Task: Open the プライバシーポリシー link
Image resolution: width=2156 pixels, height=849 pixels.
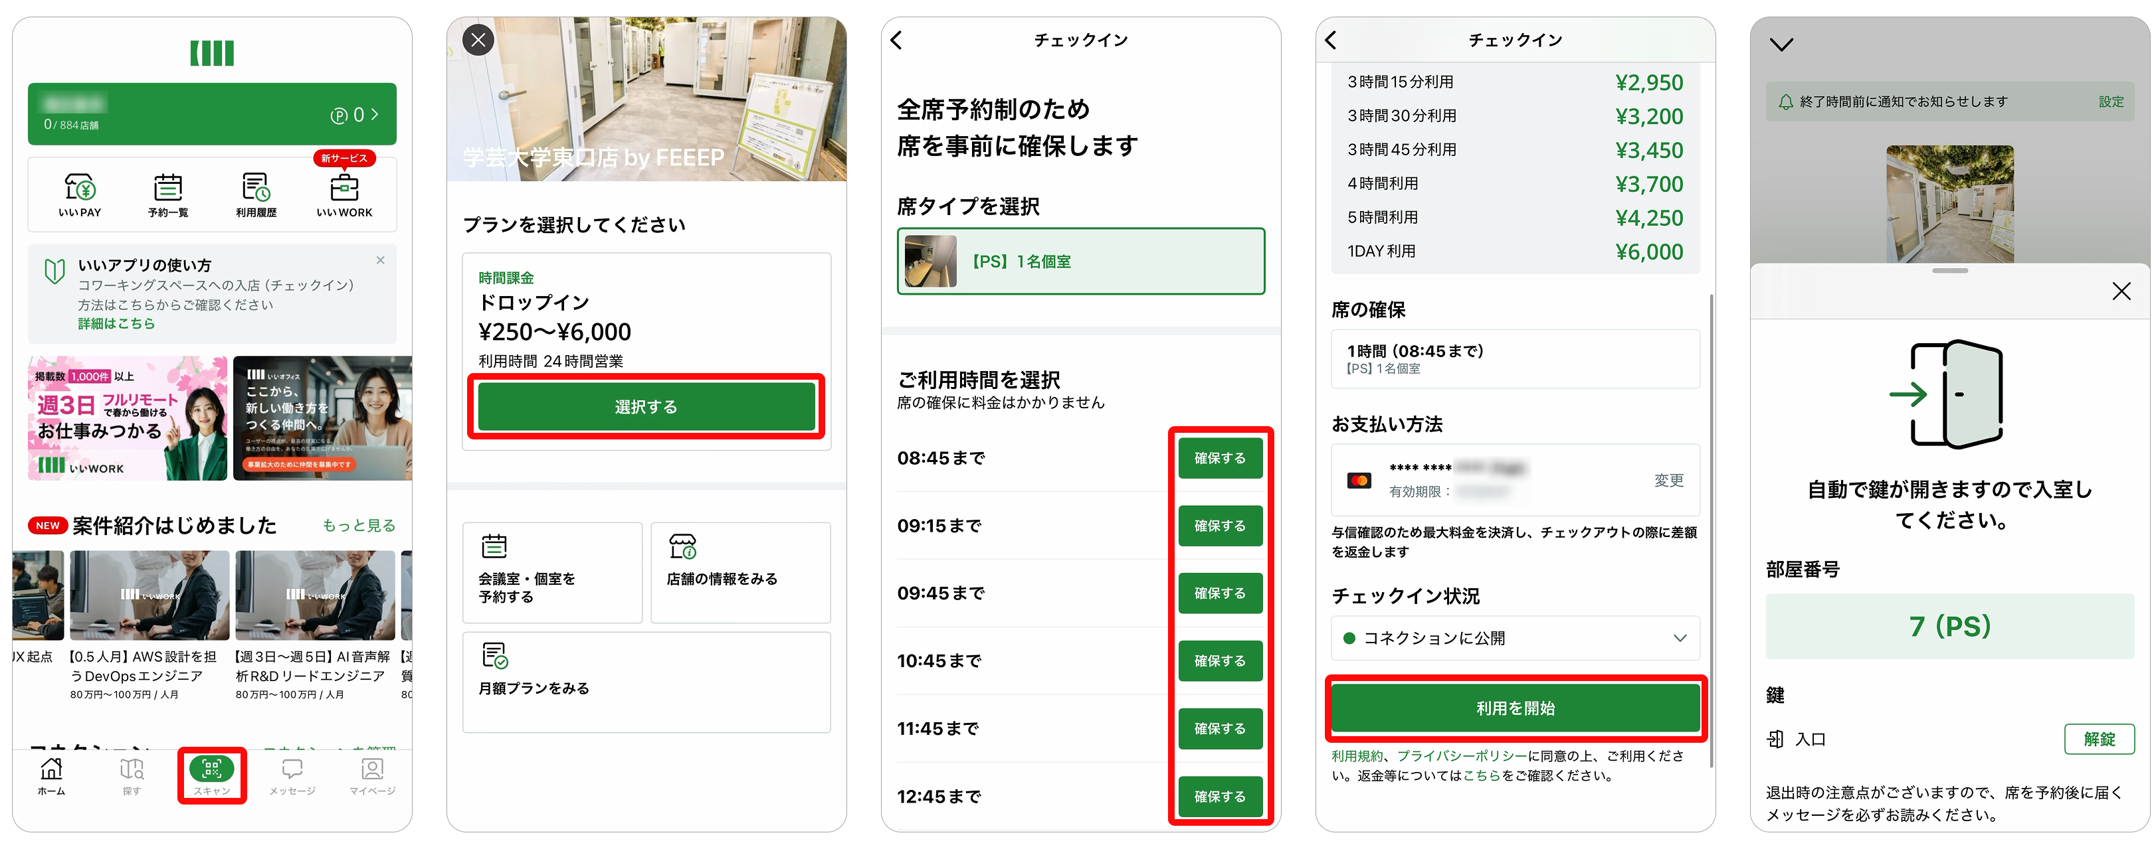Action: click(1462, 756)
